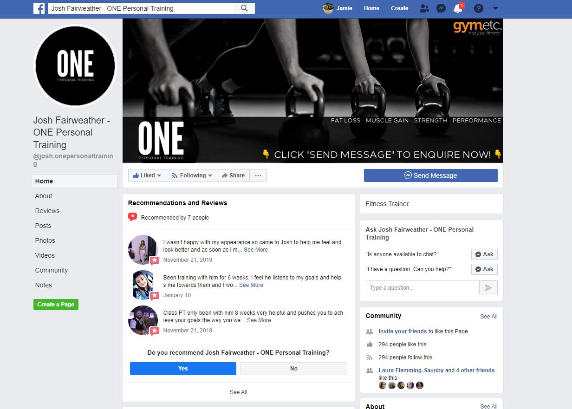Click the Invite your friends link
The width and height of the screenshot is (572, 409).
pos(403,331)
